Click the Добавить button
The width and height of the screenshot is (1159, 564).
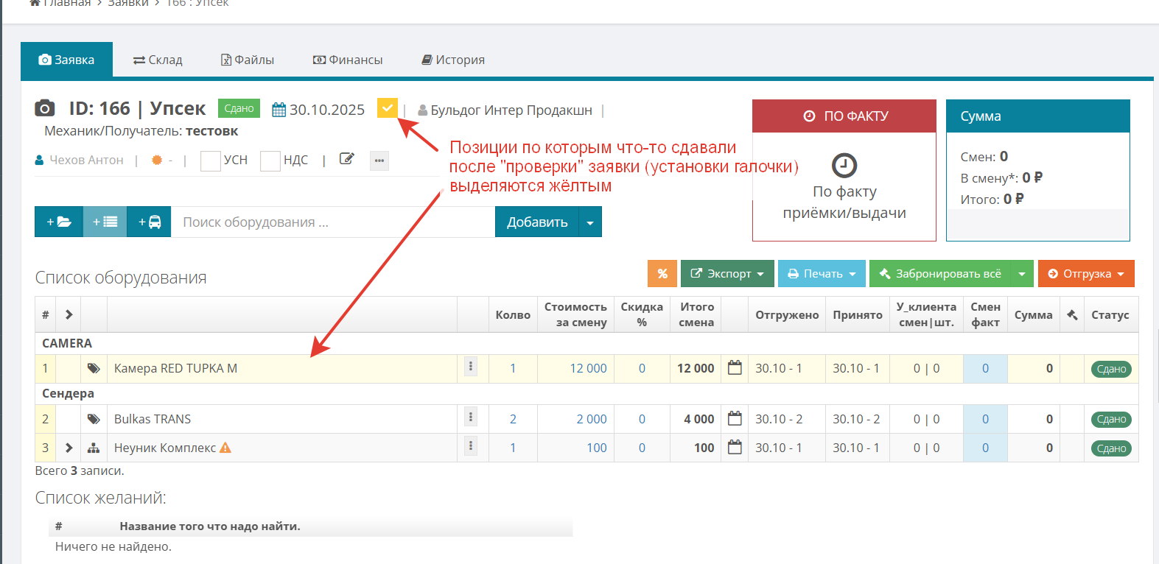point(537,222)
